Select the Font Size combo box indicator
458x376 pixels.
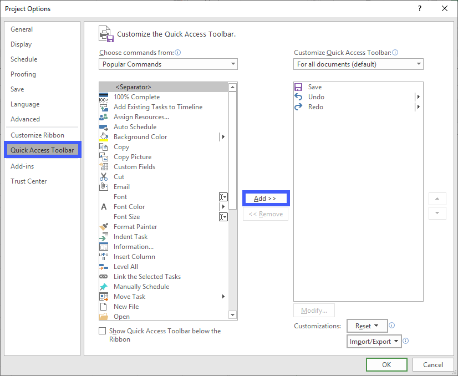click(x=223, y=217)
